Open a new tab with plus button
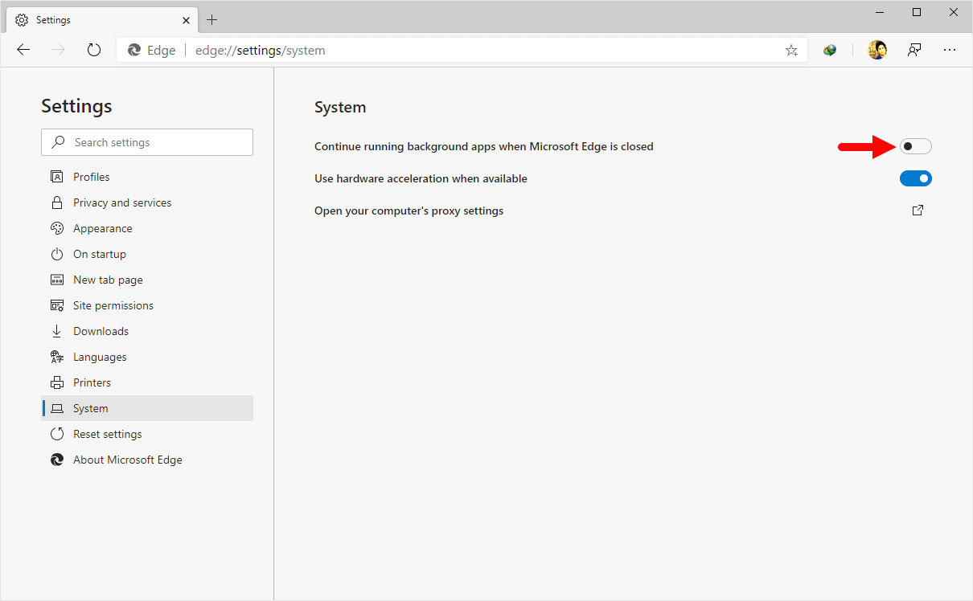The height and width of the screenshot is (601, 973). (x=212, y=19)
